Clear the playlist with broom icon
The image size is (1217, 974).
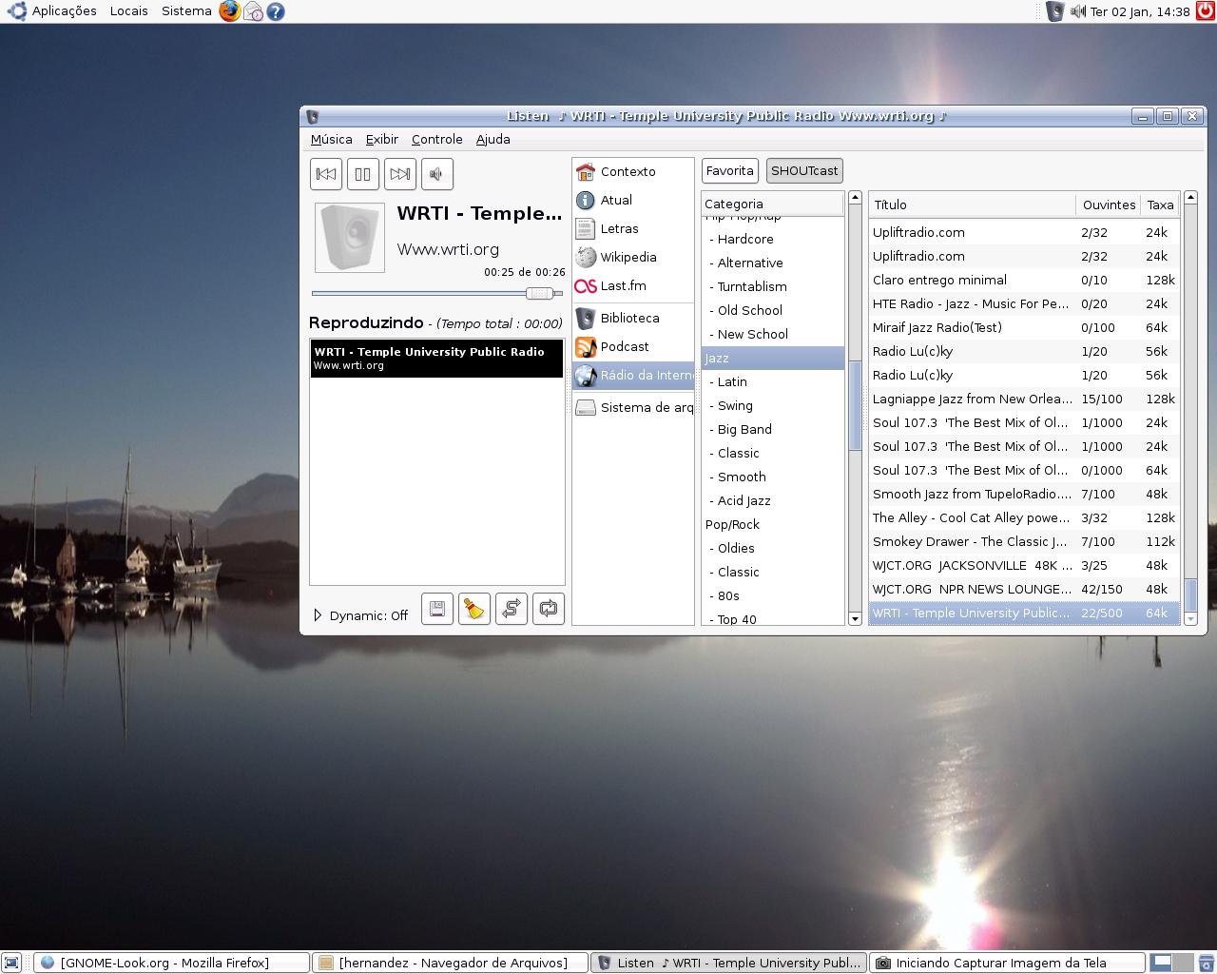(474, 609)
